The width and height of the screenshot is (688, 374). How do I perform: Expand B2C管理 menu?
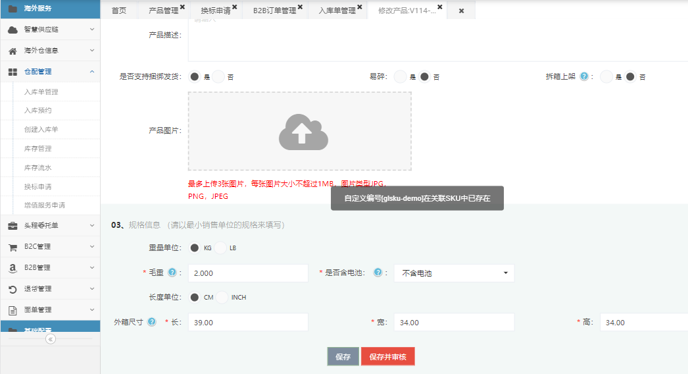tap(92, 246)
